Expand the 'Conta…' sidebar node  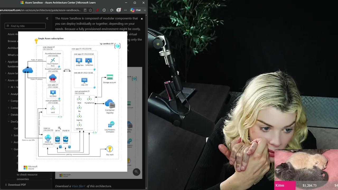click(9, 108)
